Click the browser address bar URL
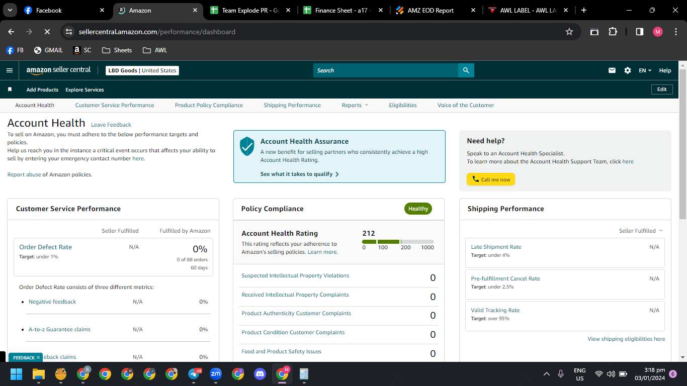Screen dimensions: 687x386 (157, 32)
